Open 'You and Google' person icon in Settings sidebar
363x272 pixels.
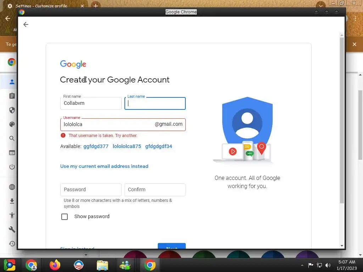tap(12, 82)
